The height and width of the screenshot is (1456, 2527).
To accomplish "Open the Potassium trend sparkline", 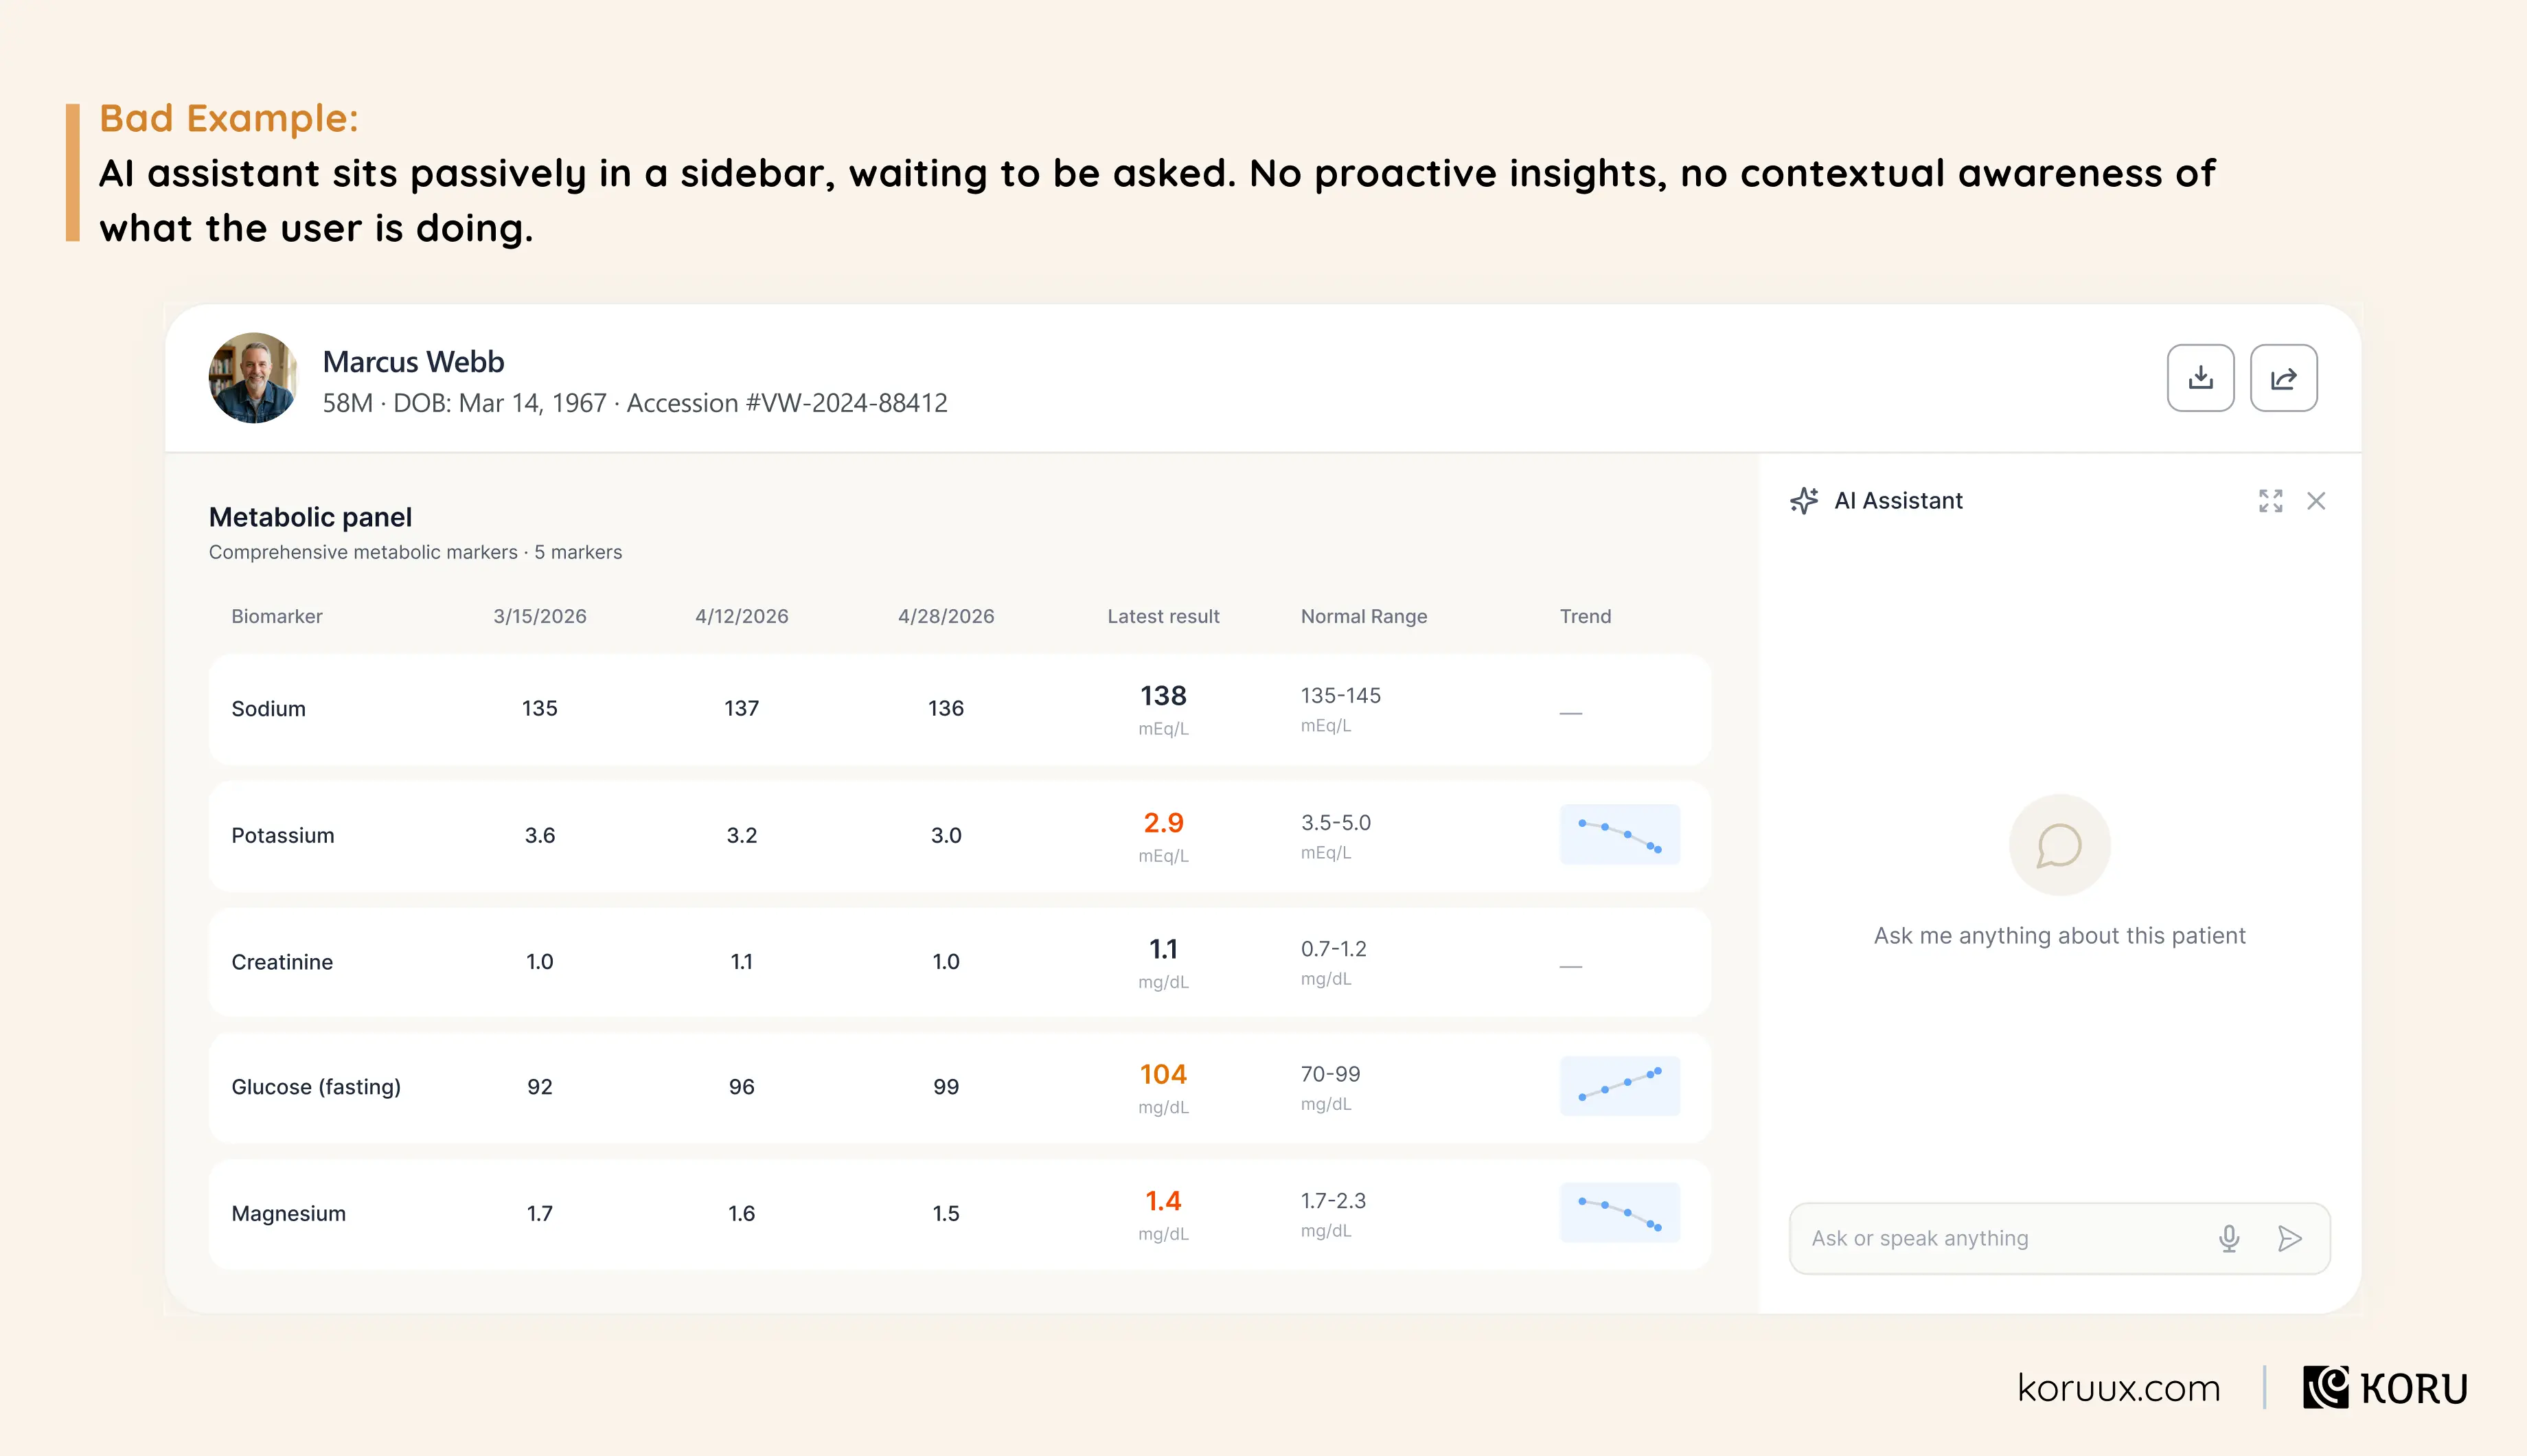I will click(1619, 835).
